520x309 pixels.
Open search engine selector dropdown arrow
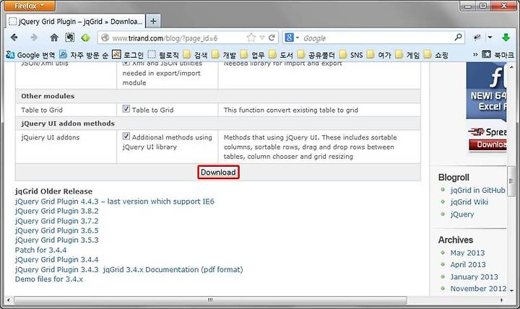pyautogui.click(x=298, y=38)
